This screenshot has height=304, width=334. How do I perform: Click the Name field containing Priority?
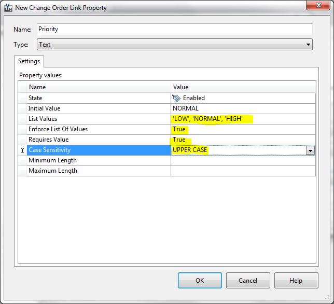[174, 29]
